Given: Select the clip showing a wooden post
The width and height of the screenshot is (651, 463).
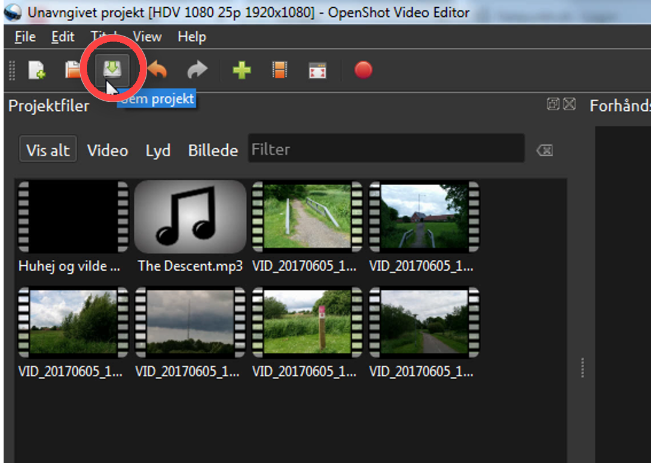Looking at the screenshot, I should click(x=307, y=322).
